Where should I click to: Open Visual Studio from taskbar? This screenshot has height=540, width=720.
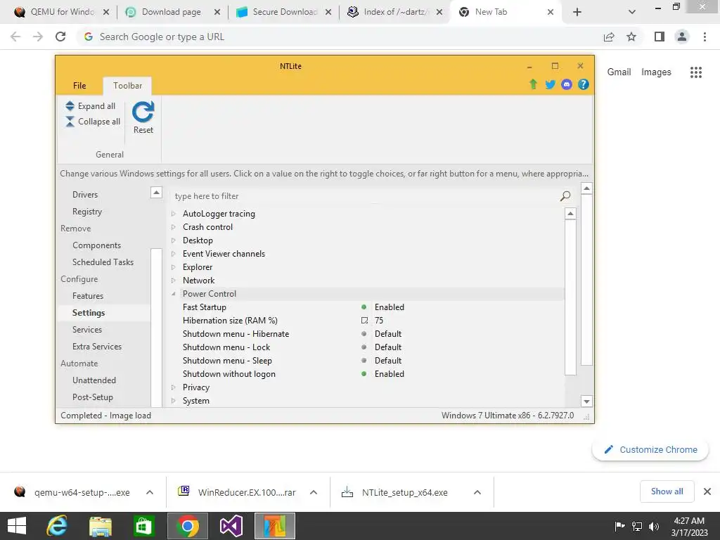(231, 526)
